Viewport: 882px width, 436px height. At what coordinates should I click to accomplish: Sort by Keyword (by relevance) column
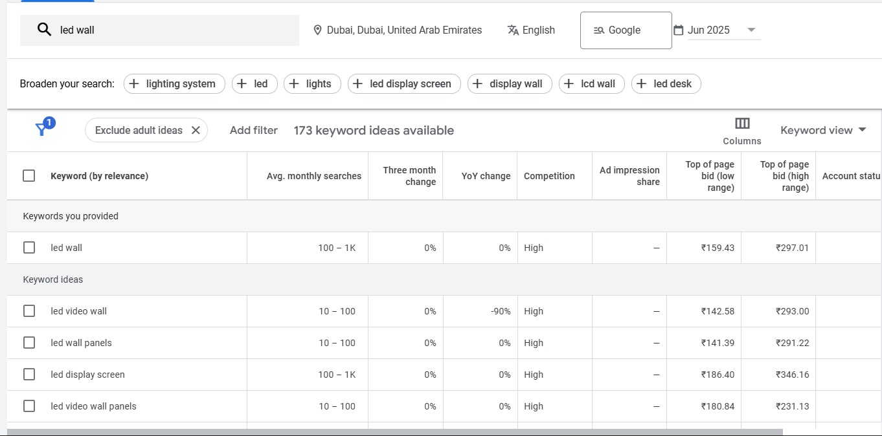99,176
